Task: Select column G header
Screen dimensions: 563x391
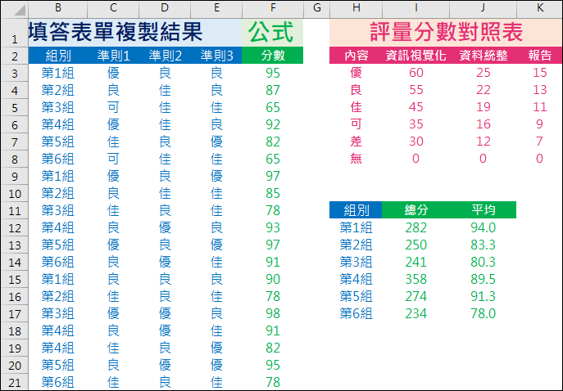Action: pos(316,9)
